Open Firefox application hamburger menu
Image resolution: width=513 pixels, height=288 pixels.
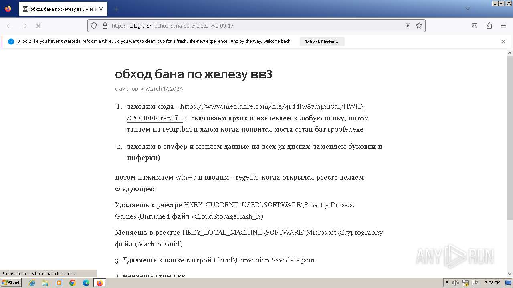click(503, 26)
